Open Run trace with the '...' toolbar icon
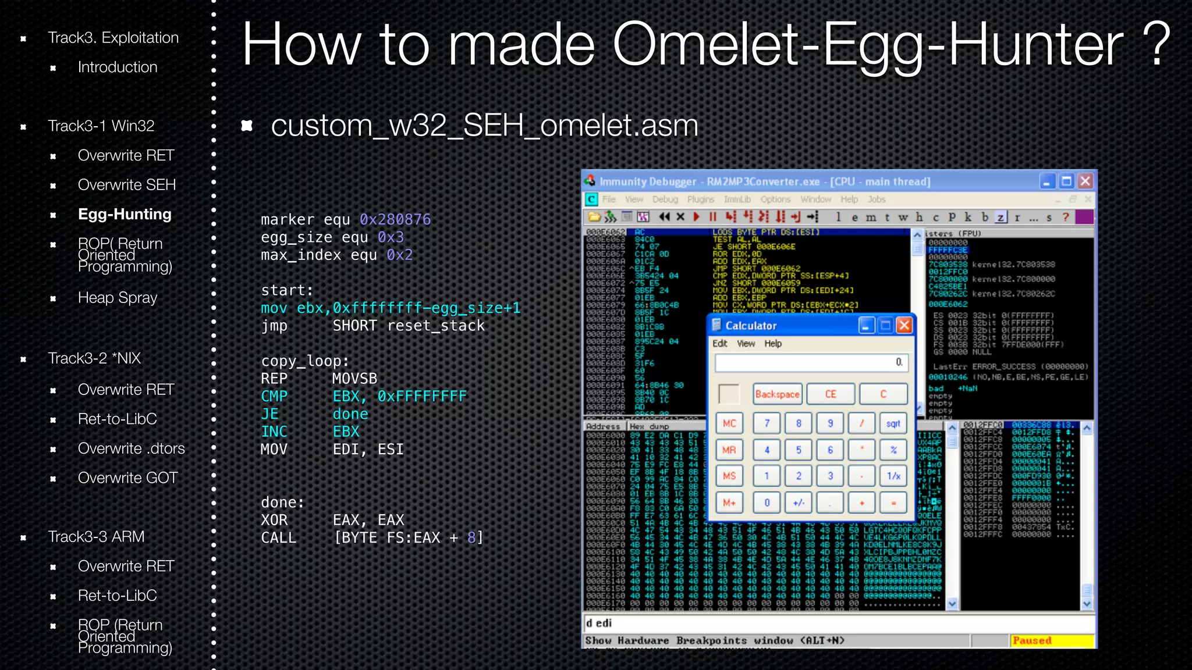The image size is (1192, 670). 1034,219
